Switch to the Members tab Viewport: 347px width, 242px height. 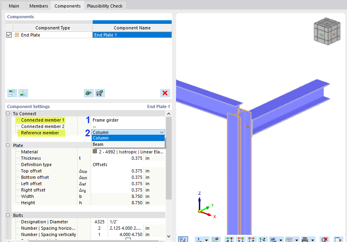(x=39, y=6)
